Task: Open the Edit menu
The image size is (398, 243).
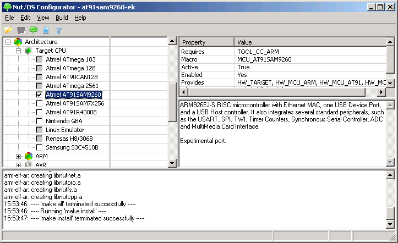Action: [x=25, y=18]
